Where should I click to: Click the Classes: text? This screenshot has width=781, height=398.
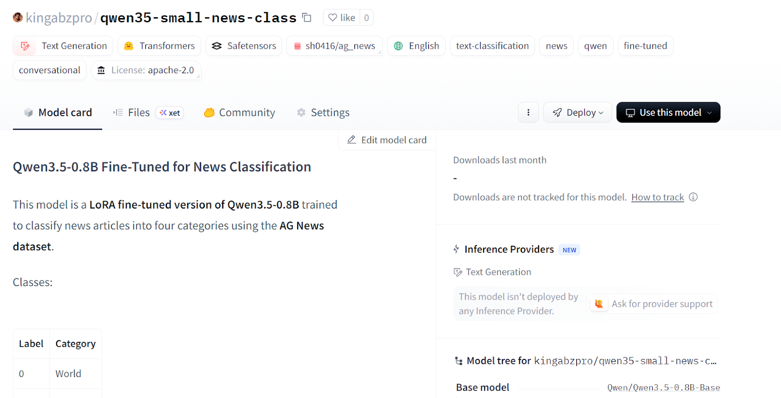(33, 282)
